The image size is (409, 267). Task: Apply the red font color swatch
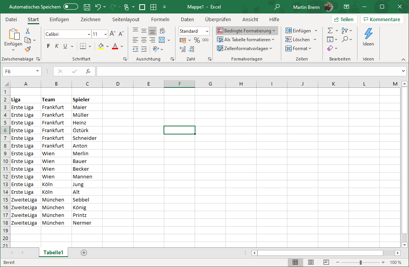point(114,49)
